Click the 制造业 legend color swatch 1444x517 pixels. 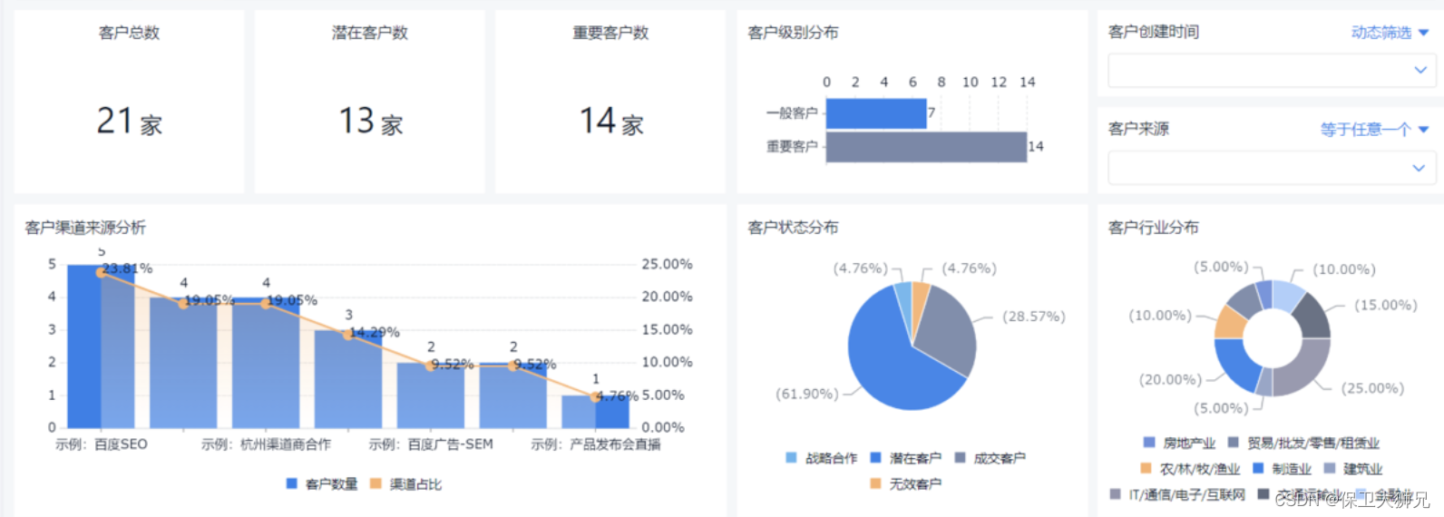1258,468
